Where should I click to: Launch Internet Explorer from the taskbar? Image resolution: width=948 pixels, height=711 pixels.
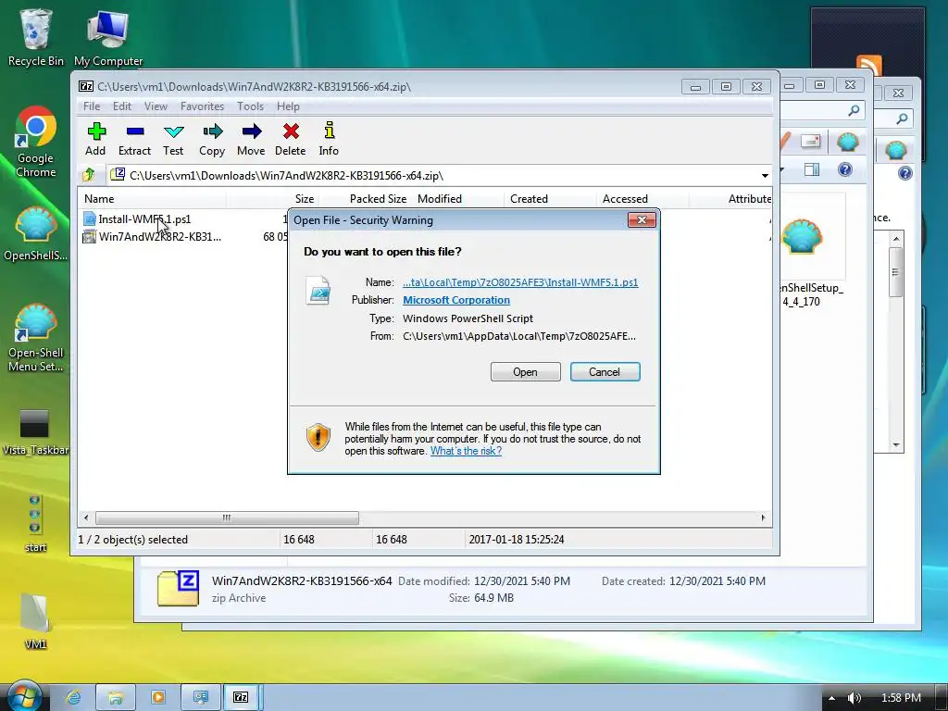(73, 697)
